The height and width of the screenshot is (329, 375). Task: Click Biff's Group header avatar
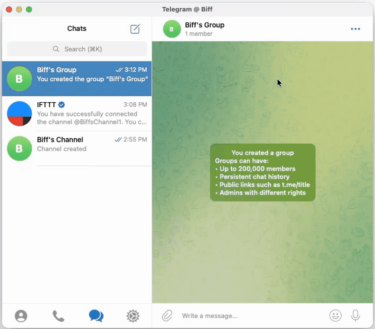[x=172, y=29]
